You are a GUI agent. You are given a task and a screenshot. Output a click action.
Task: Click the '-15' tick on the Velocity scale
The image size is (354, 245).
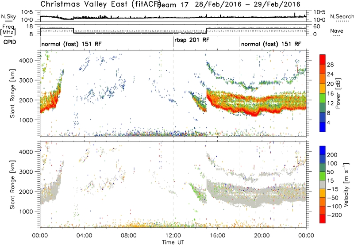tap(332, 189)
